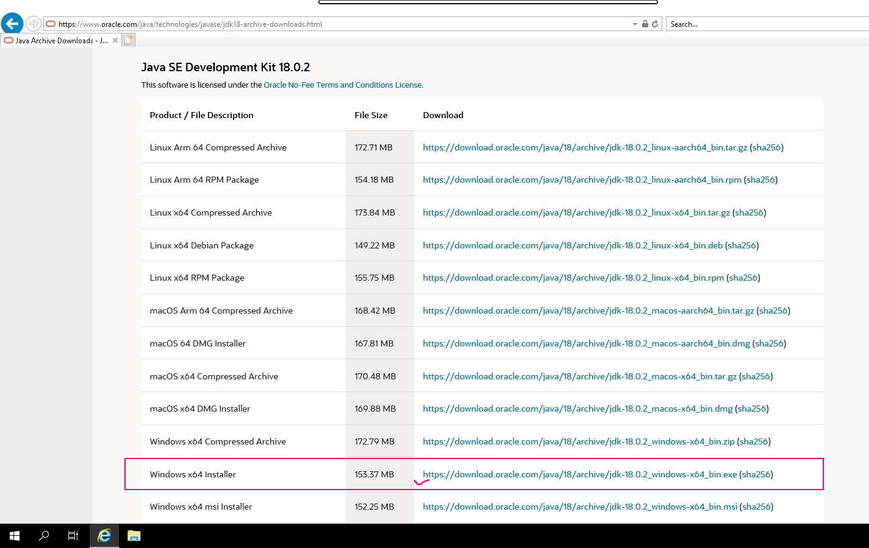Image resolution: width=869 pixels, height=548 pixels.
Task: Download the windows-x64_bin.msi installer link
Action: (580, 507)
